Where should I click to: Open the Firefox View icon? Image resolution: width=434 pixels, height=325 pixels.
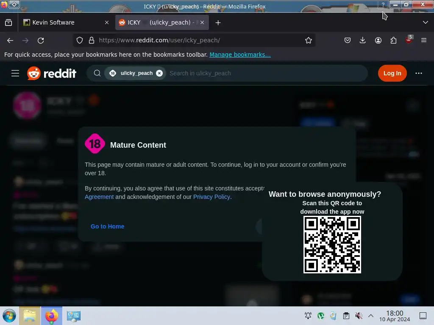tap(8, 23)
